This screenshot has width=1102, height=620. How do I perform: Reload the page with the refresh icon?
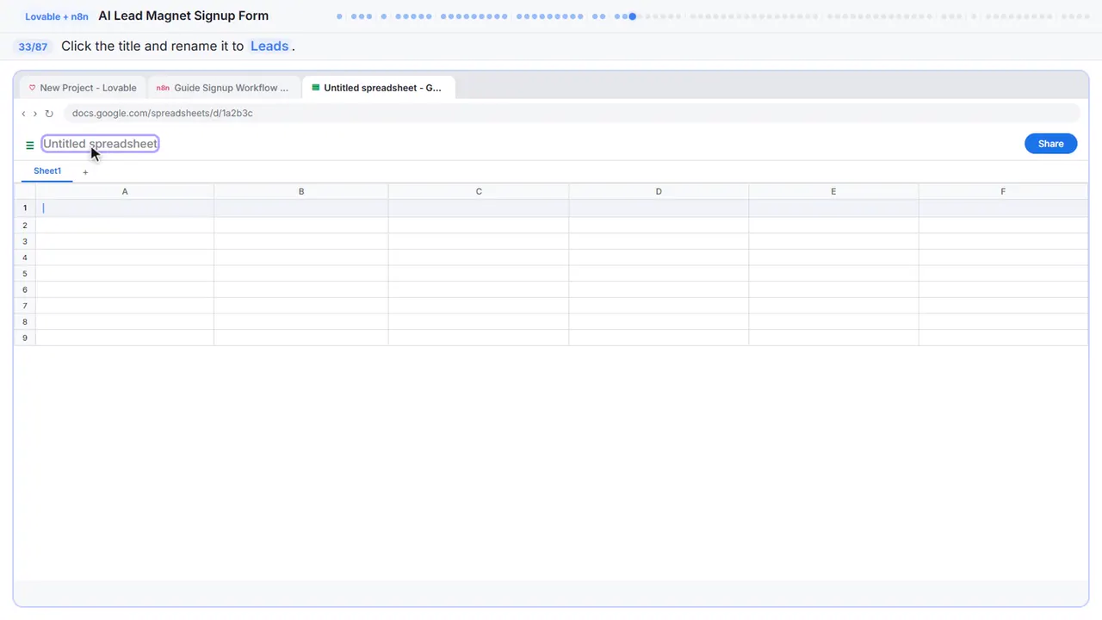49,114
